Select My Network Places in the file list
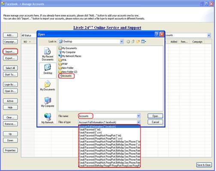Image resolution: width=216 pixels, height=171 pixels. point(70,56)
